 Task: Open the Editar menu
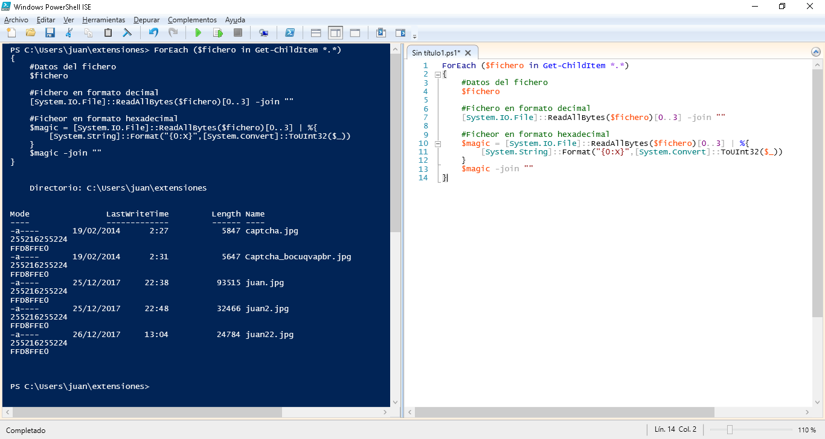click(46, 20)
